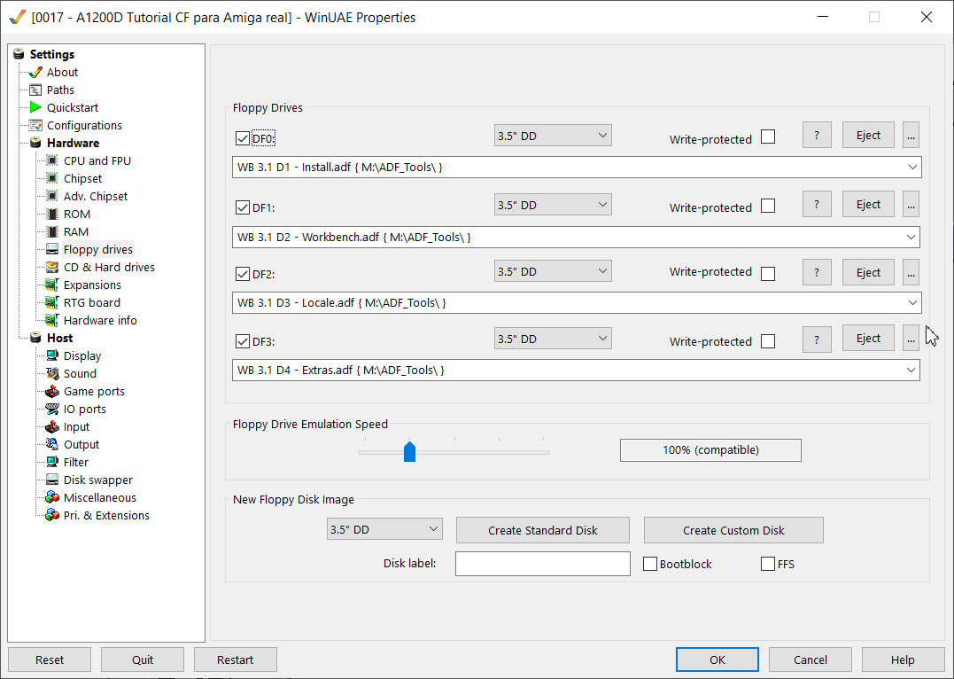Expand the WB 3.1 D3 Locale.adf image list
954x679 pixels.
[912, 303]
